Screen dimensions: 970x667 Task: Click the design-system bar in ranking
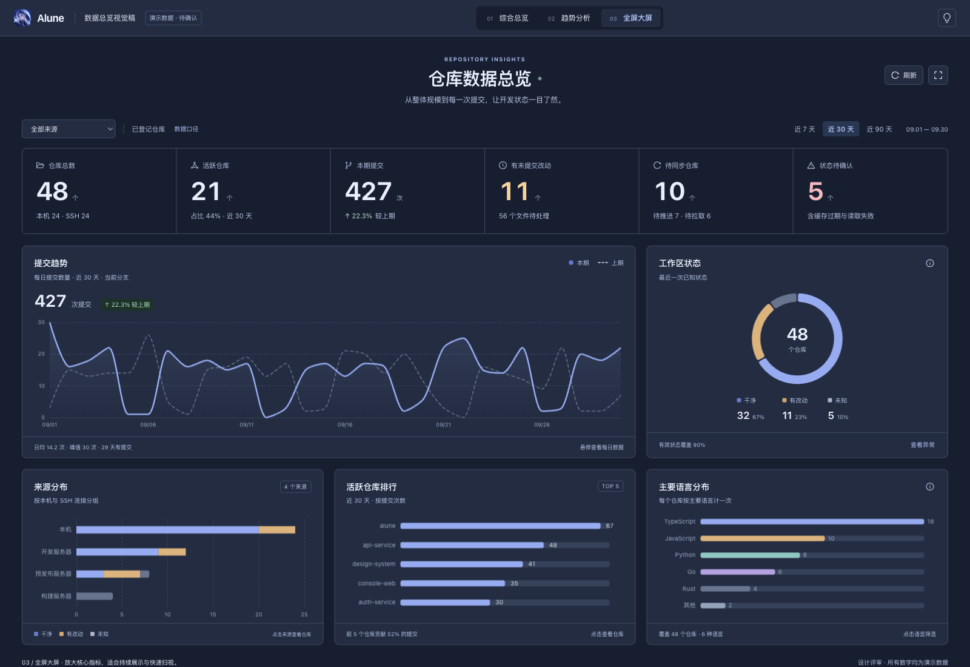click(x=461, y=564)
